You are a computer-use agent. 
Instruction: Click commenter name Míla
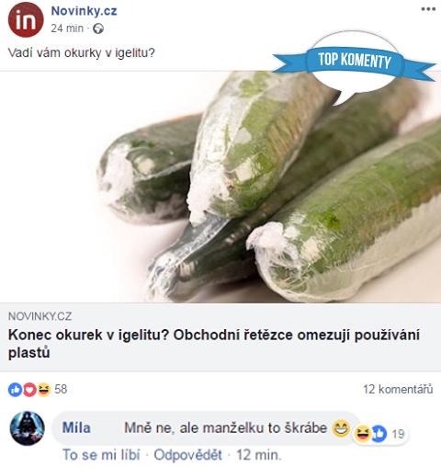[76, 427]
